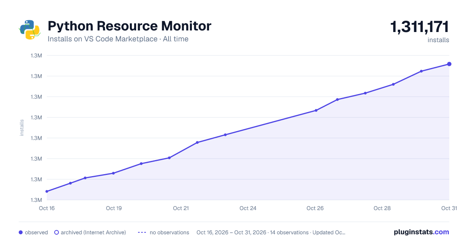Image resolution: width=468 pixels, height=246 pixels.
Task: Click the '14 observations' footer text
Action: (289, 232)
